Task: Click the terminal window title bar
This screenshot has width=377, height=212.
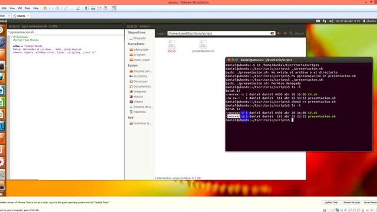Action: point(299,60)
